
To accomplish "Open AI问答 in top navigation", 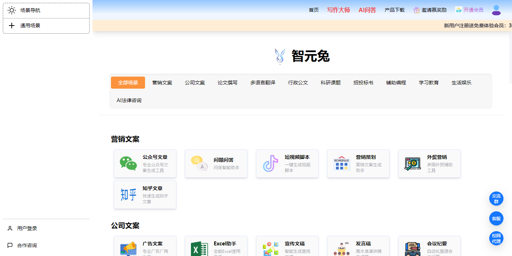I will (x=367, y=10).
